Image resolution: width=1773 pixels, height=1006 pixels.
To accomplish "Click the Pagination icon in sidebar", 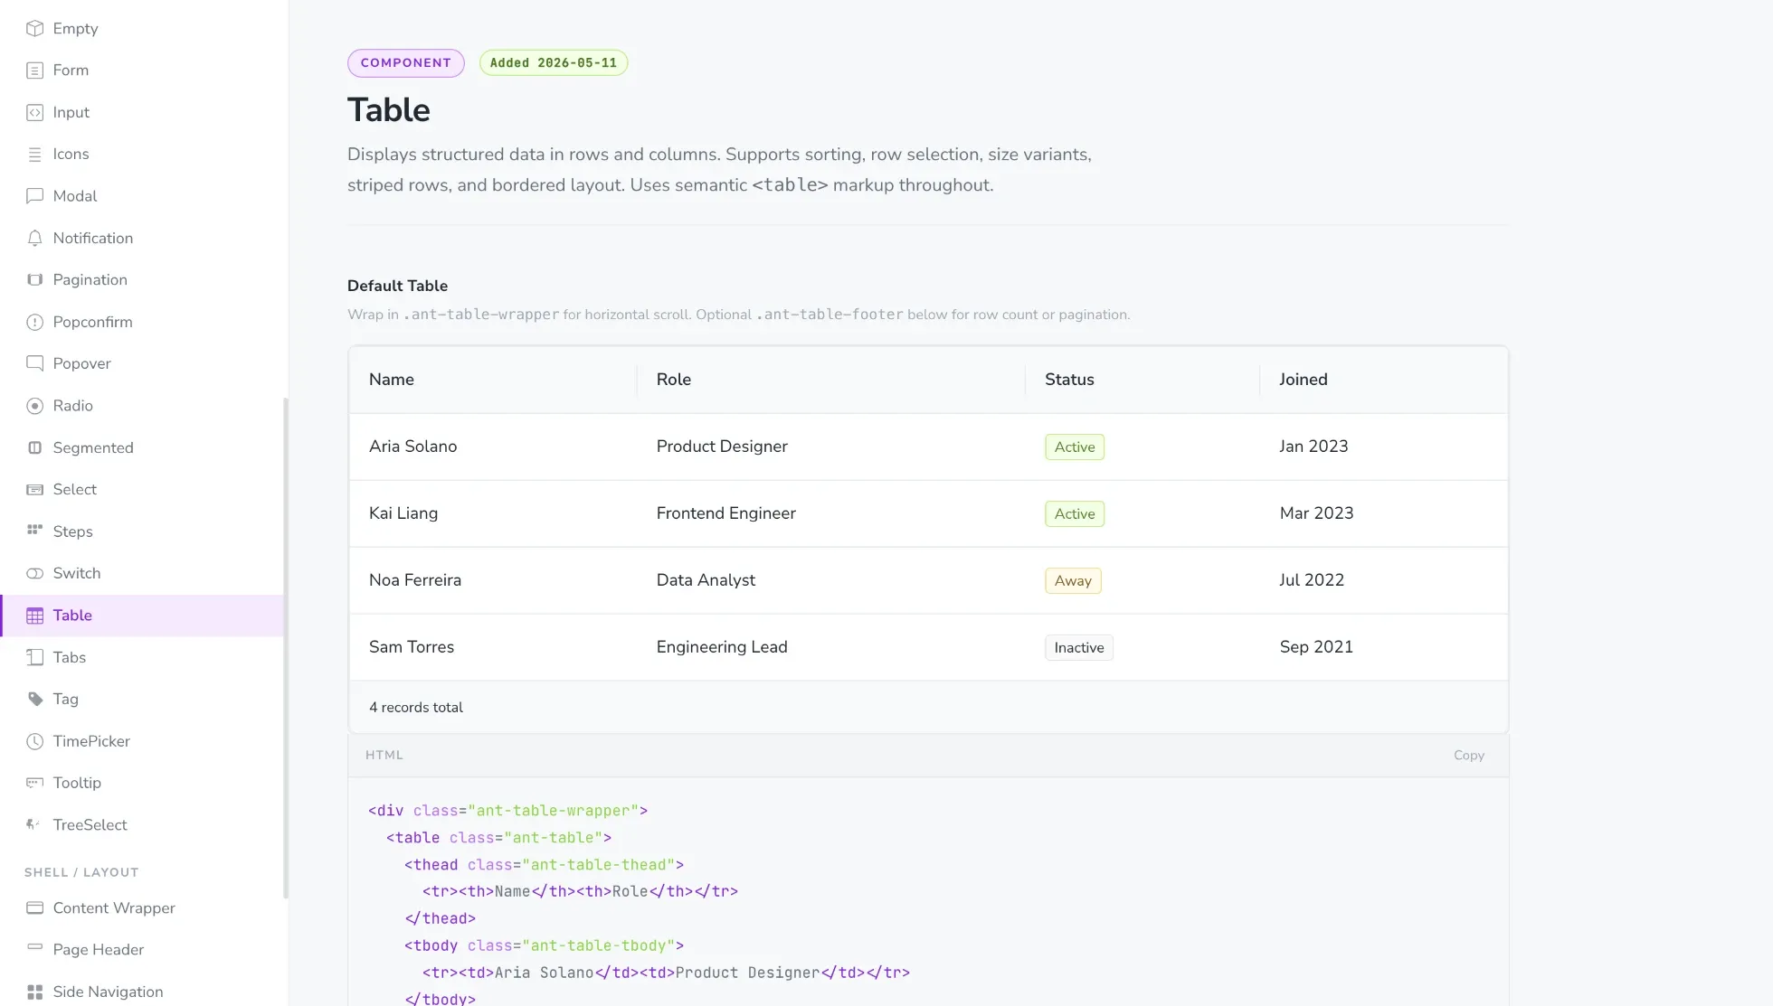I will (34, 280).
